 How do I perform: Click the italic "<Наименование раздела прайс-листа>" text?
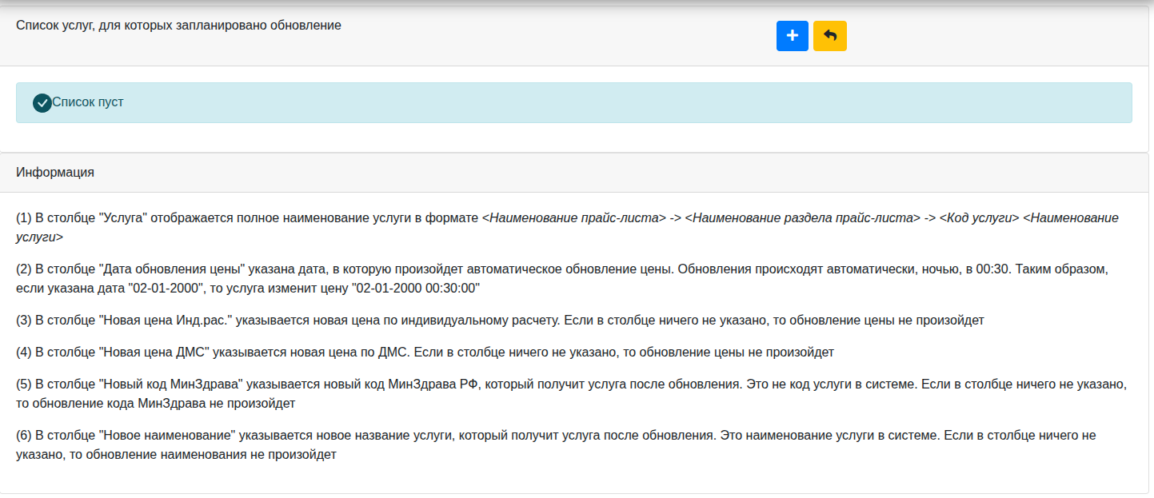click(803, 217)
